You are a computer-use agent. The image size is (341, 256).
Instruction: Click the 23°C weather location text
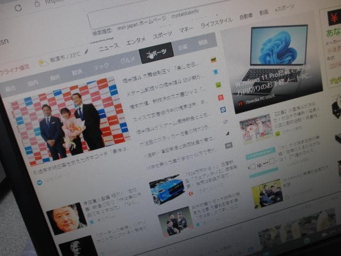pyautogui.click(x=65, y=57)
